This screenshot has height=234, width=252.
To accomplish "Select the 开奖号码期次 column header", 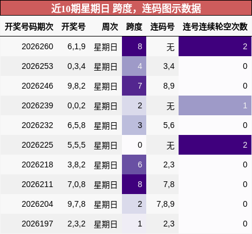I will click(x=29, y=27).
